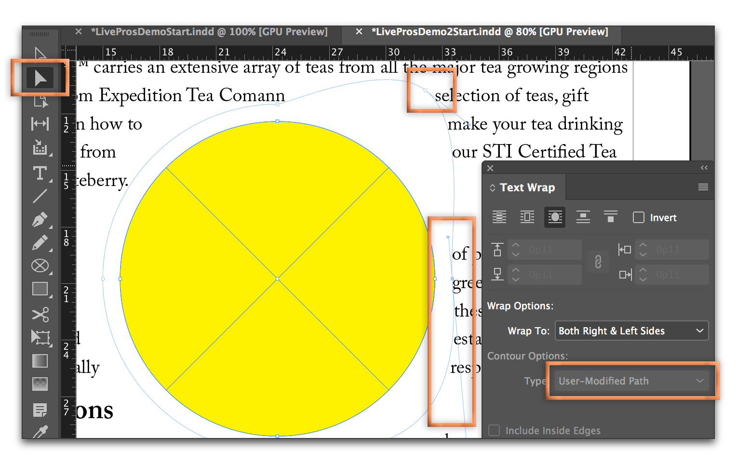The width and height of the screenshot is (737, 464).
Task: Select the Scissors tool
Action: [x=40, y=314]
